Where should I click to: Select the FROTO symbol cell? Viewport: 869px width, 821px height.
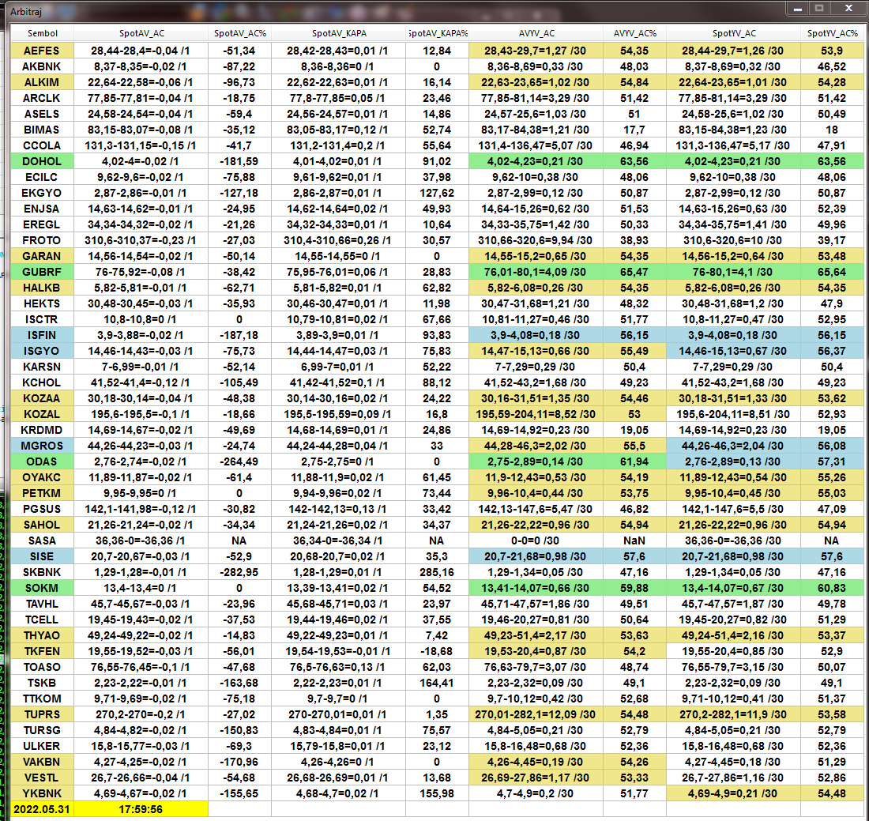coord(42,240)
